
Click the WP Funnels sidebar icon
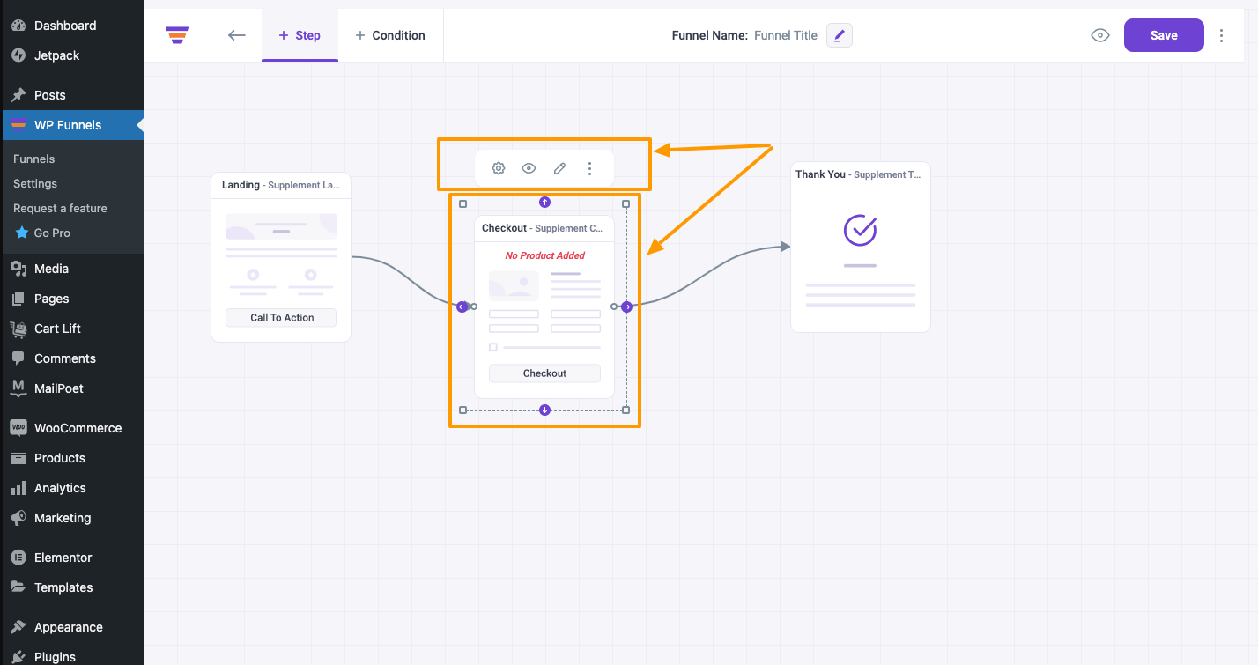tap(18, 125)
